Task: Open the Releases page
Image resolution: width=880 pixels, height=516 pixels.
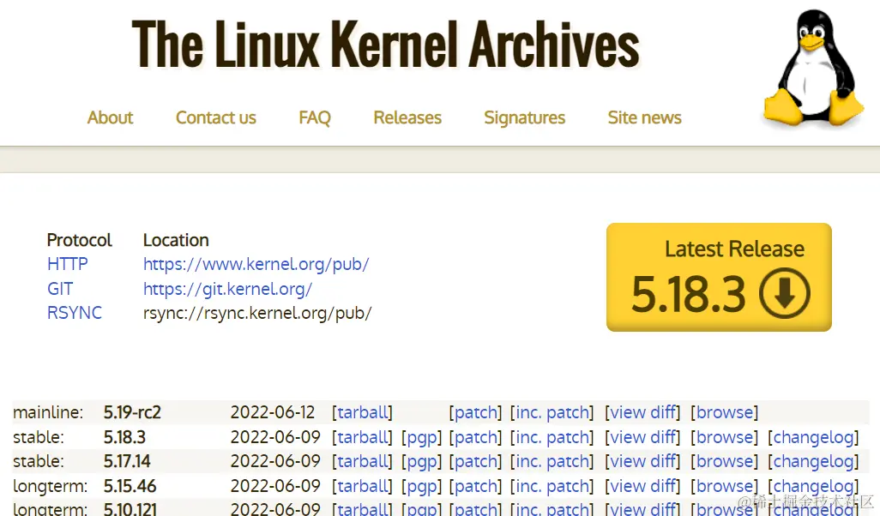Action: [407, 117]
